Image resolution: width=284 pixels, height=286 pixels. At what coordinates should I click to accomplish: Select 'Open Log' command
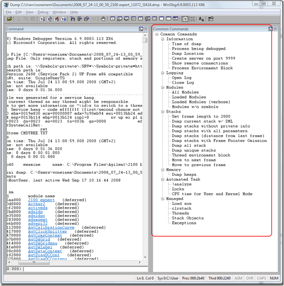coord(181,78)
